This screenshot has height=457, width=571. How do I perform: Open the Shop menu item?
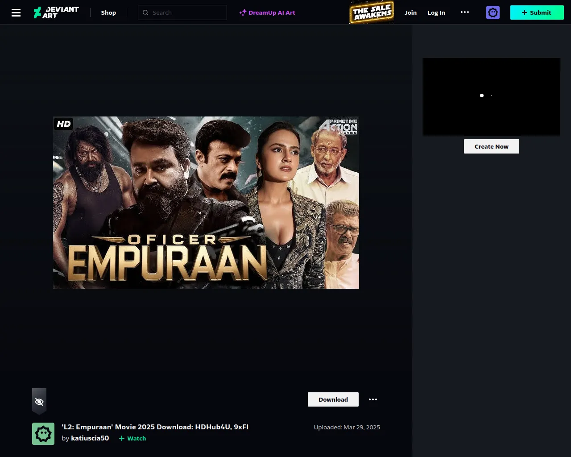point(108,12)
